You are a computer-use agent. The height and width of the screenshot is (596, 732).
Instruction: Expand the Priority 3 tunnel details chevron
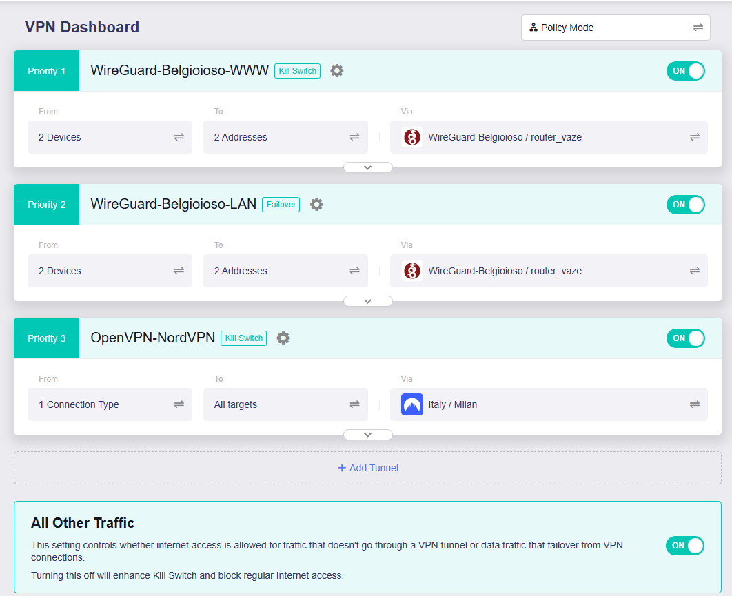(367, 435)
